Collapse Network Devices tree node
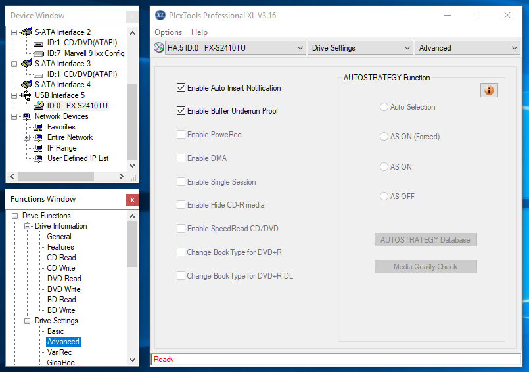The height and width of the screenshot is (372, 529). [14, 116]
